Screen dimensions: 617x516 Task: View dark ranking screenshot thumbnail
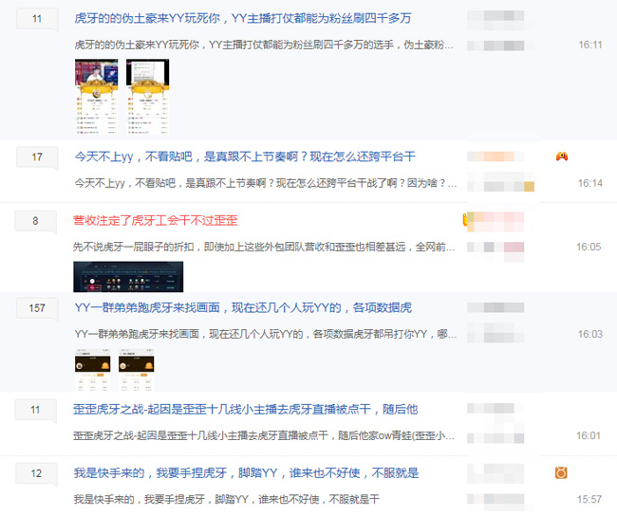[128, 277]
